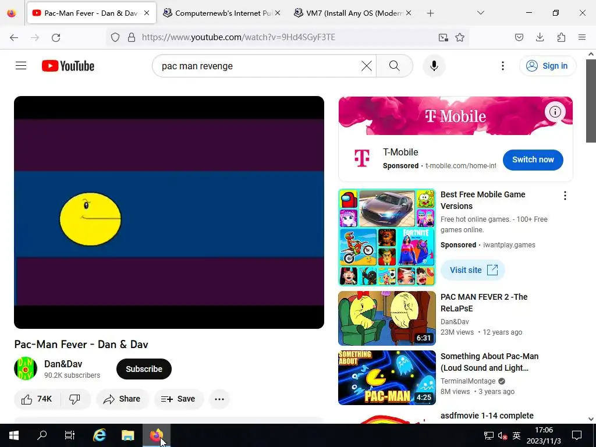596x447 pixels.
Task: Open the YouTube hamburger guide menu
Action: click(21, 66)
